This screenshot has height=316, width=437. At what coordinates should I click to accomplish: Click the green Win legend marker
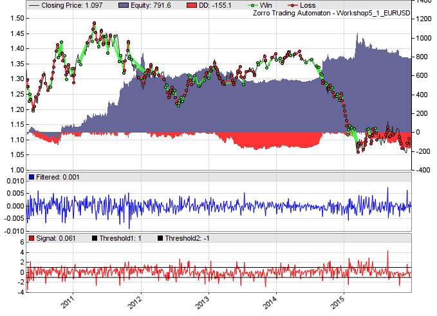pyautogui.click(x=253, y=5)
